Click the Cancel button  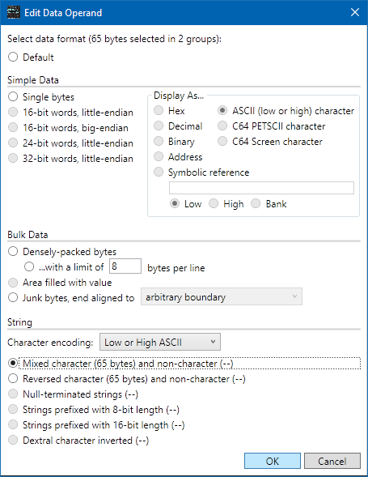pos(332,461)
